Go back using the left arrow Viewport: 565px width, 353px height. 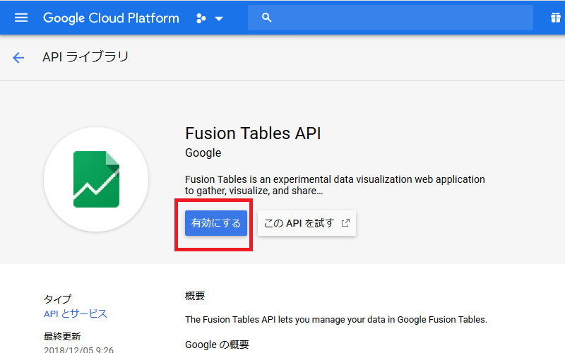pyautogui.click(x=18, y=58)
